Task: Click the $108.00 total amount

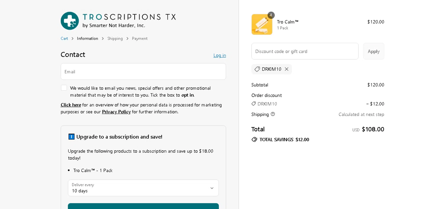Action: [x=373, y=129]
